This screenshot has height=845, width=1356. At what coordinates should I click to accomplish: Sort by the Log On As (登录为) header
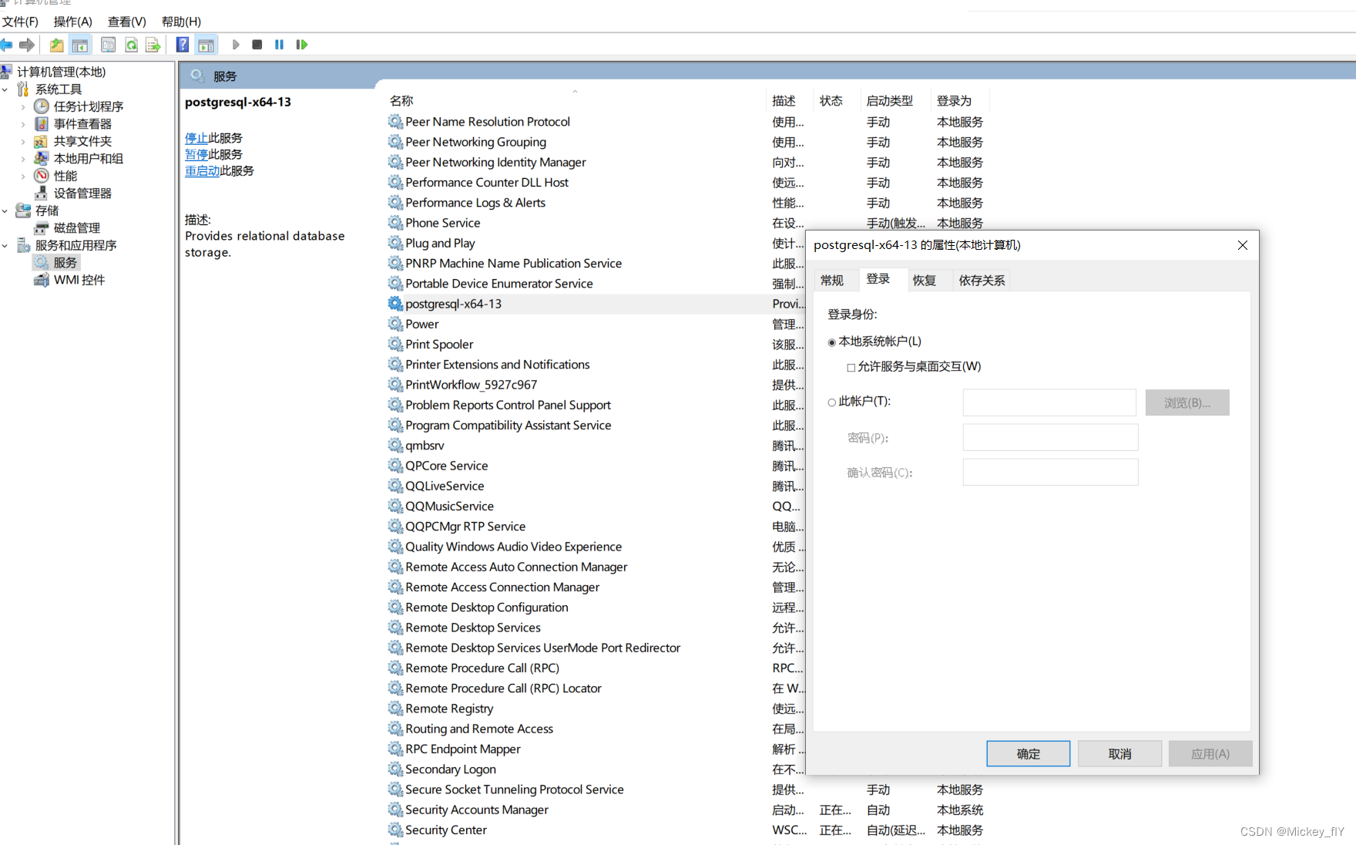(x=959, y=101)
